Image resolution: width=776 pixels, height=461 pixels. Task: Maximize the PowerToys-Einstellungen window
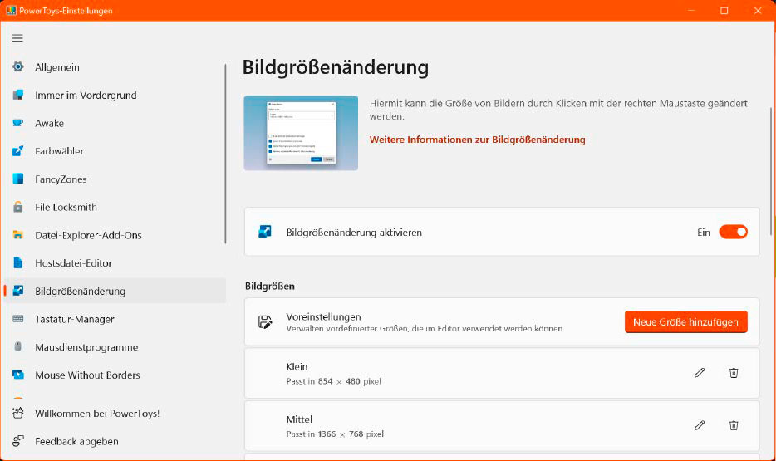coord(724,11)
